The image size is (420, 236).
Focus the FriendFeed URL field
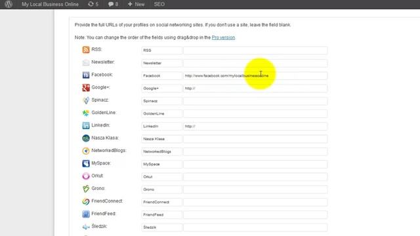[x=255, y=214]
